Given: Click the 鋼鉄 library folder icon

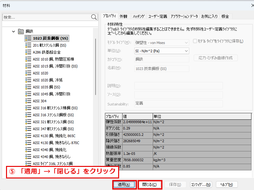Looking at the screenshot, I should [x=21, y=31].
